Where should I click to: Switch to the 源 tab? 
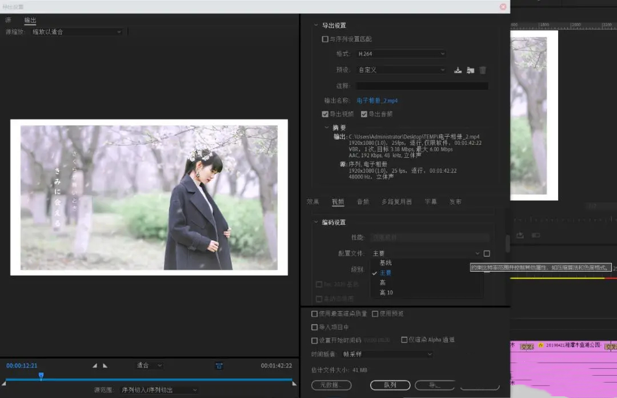[x=9, y=19]
